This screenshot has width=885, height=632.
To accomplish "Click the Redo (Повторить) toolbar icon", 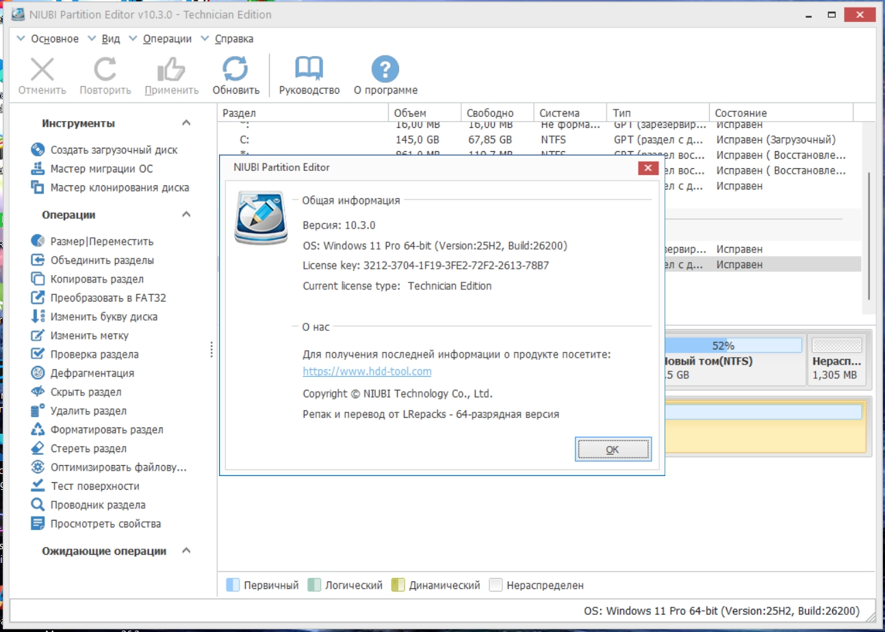I will [x=105, y=69].
